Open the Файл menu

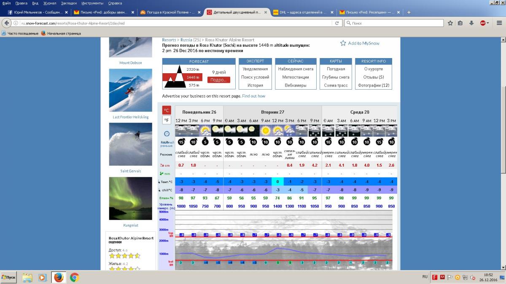[x=6, y=3]
